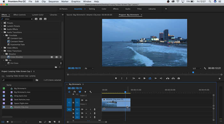
Task: Select the Constant Power transition
Action: 17,41
